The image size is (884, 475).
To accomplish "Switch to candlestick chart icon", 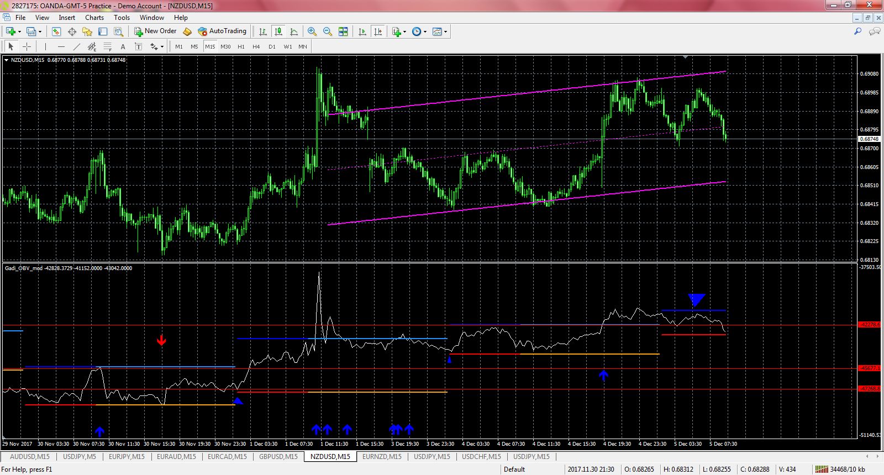I will point(278,31).
